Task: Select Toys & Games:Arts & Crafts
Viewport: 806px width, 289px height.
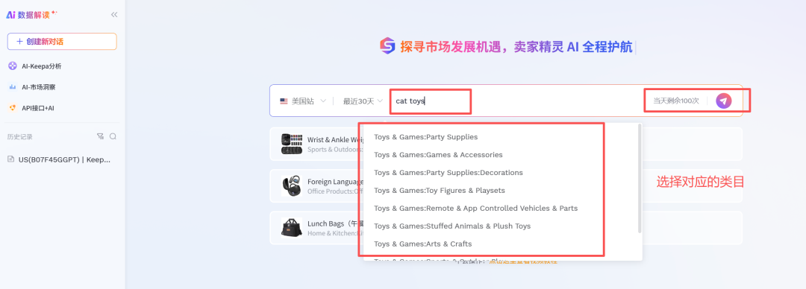Action: click(423, 244)
